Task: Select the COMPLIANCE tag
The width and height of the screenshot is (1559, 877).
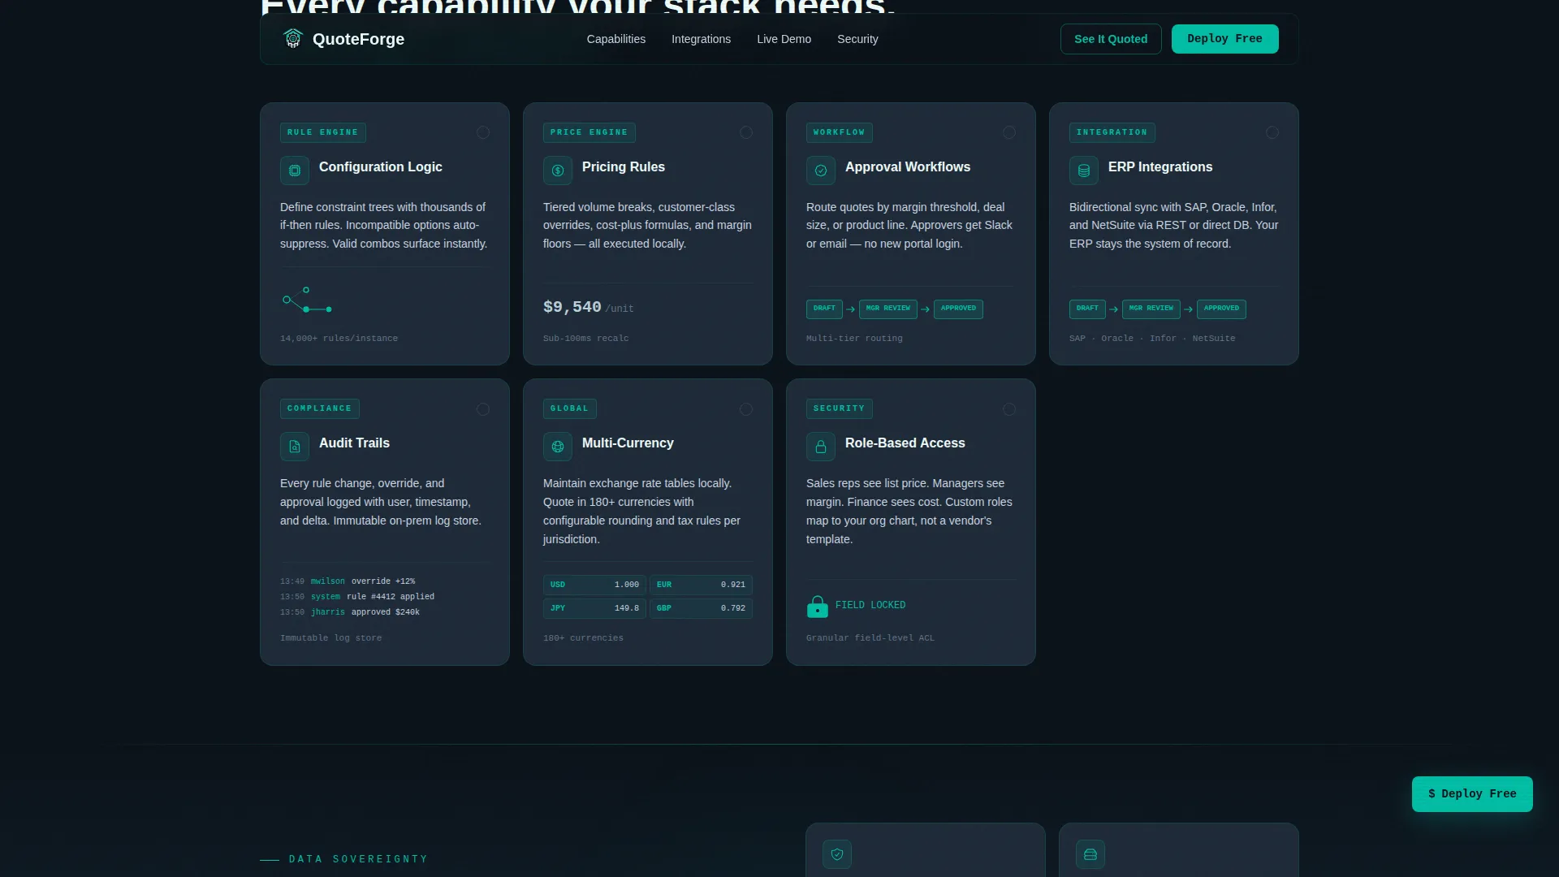Action: point(319,408)
